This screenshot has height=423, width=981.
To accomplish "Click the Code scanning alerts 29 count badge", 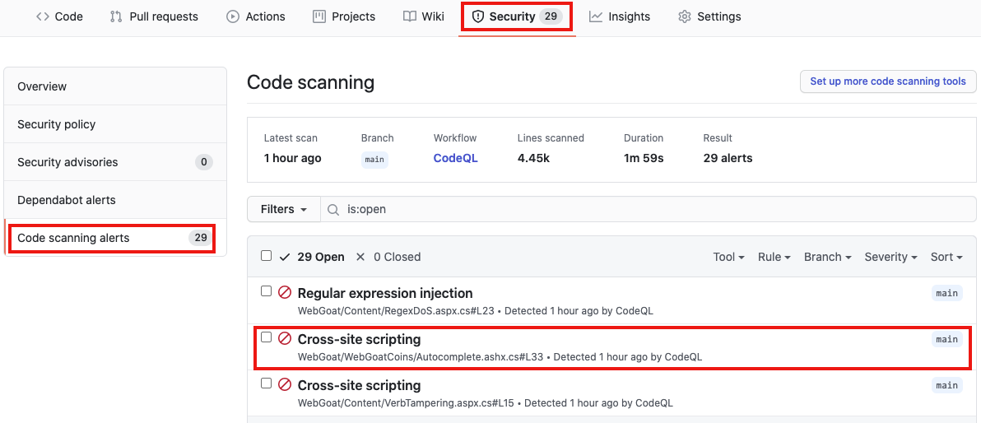I will click(200, 238).
